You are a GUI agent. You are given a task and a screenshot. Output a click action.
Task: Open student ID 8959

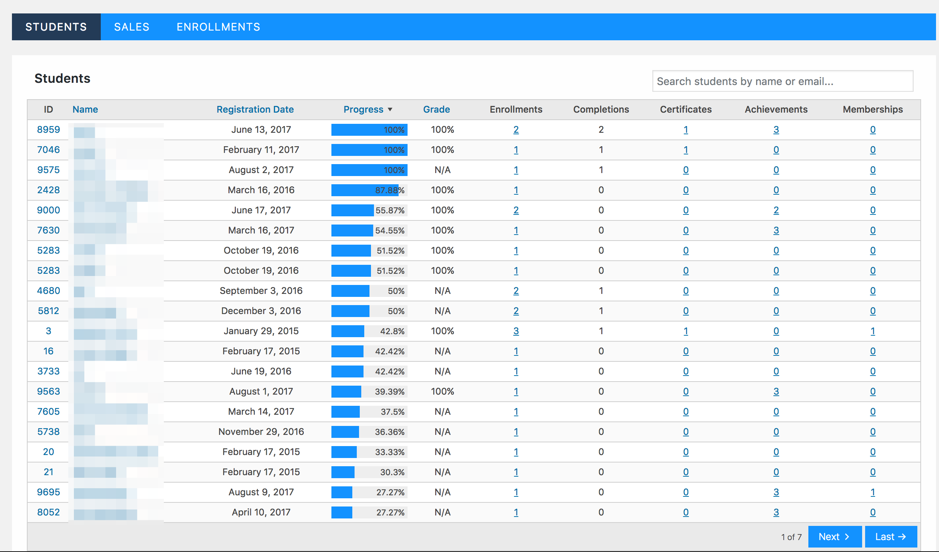pyautogui.click(x=49, y=130)
